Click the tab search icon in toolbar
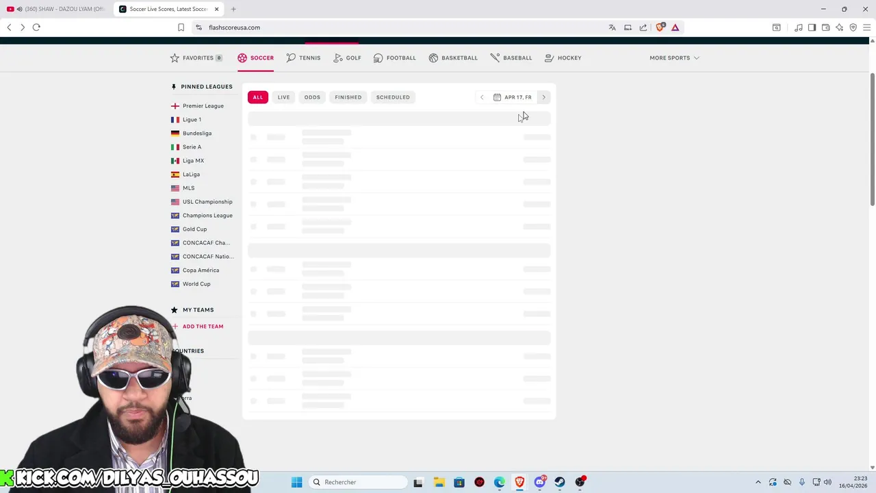Image resolution: width=876 pixels, height=493 pixels. pyautogui.click(x=777, y=27)
